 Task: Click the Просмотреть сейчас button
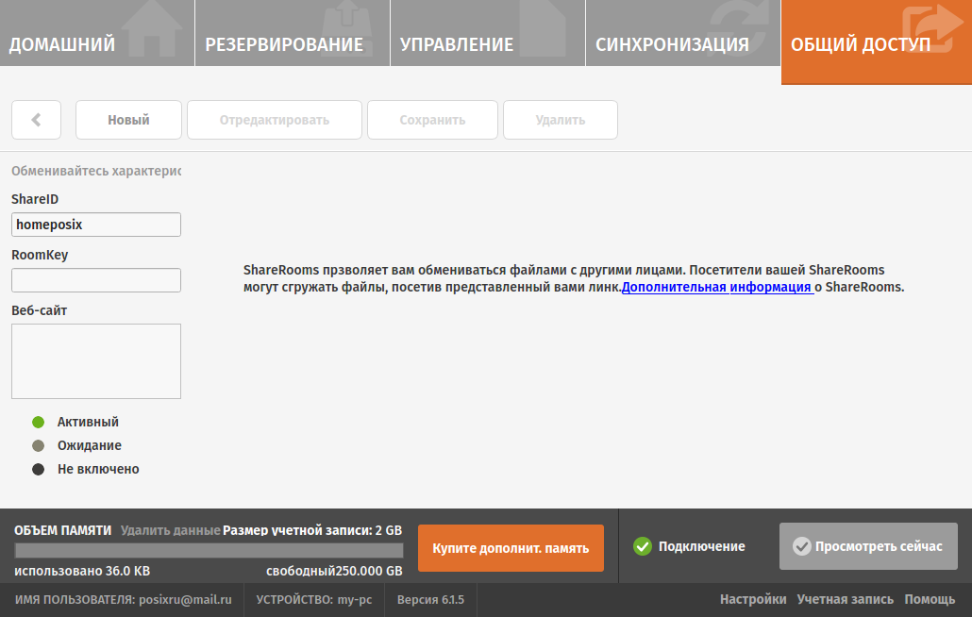pyautogui.click(x=868, y=546)
